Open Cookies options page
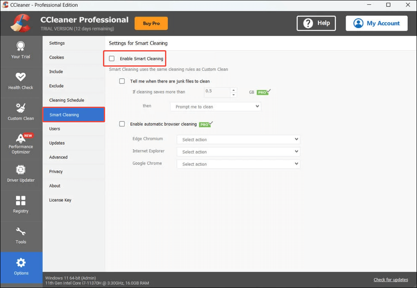This screenshot has width=417, height=288. coord(74,57)
